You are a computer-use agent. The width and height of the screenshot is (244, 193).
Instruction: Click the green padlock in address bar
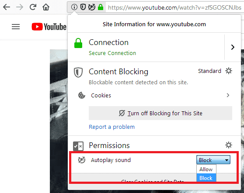[101, 7]
